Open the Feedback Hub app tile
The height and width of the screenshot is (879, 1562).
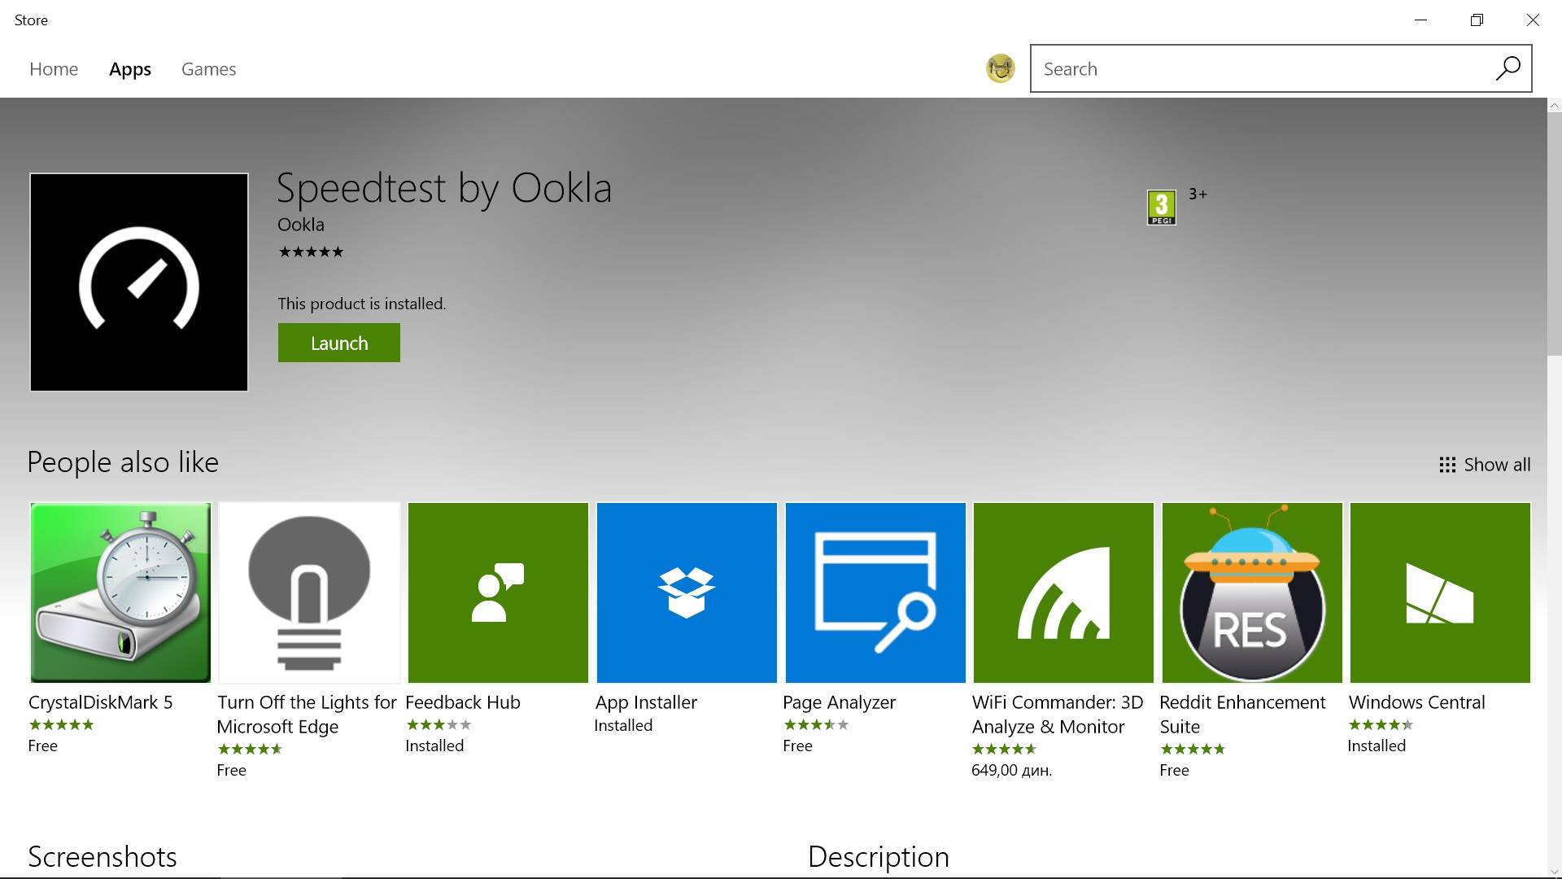coord(498,593)
